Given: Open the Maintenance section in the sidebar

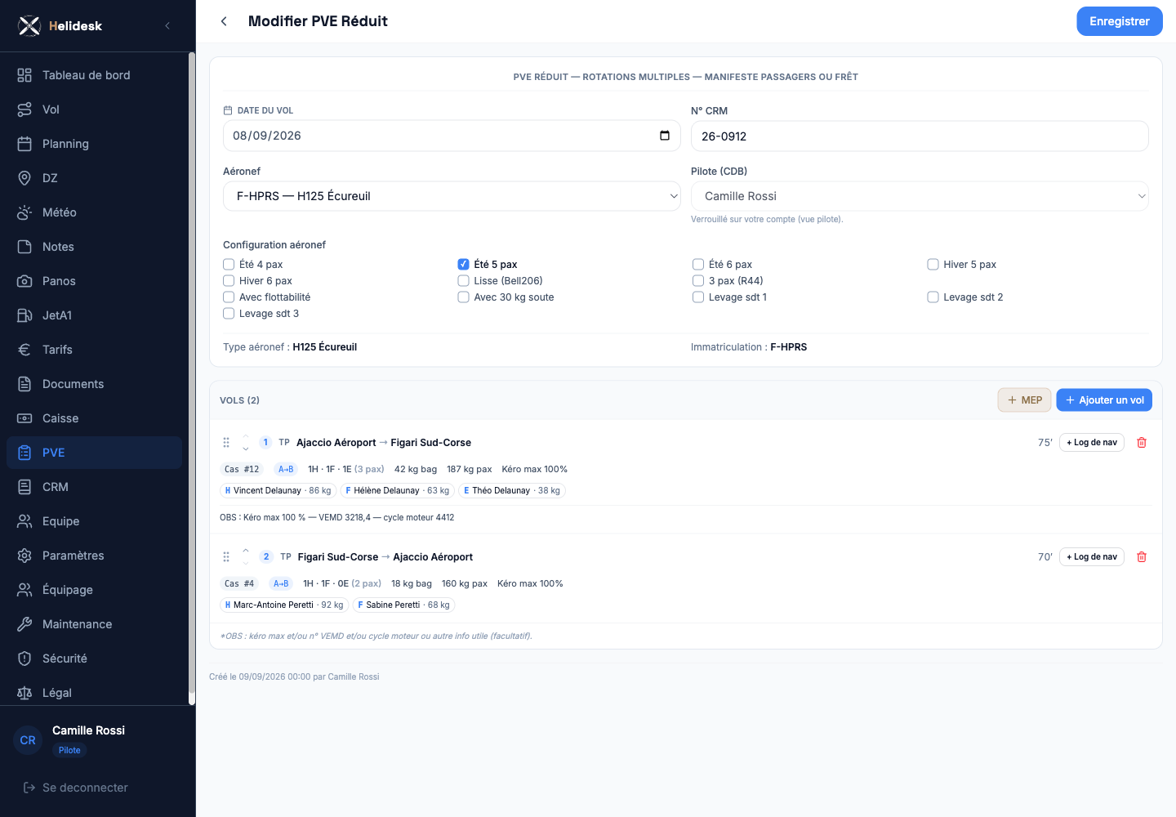Looking at the screenshot, I should point(94,624).
